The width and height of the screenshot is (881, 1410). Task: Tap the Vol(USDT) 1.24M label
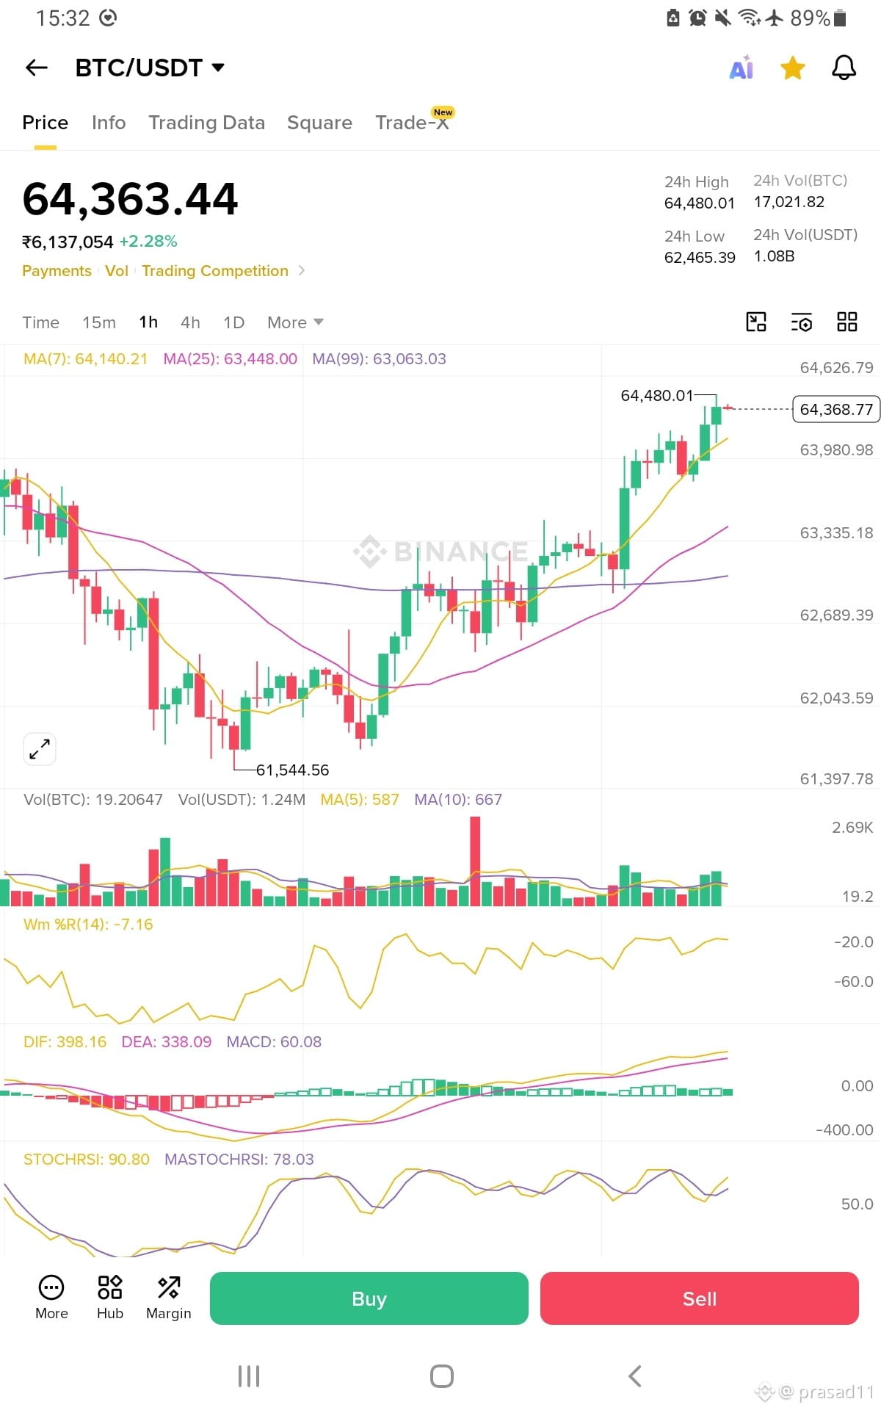242,800
